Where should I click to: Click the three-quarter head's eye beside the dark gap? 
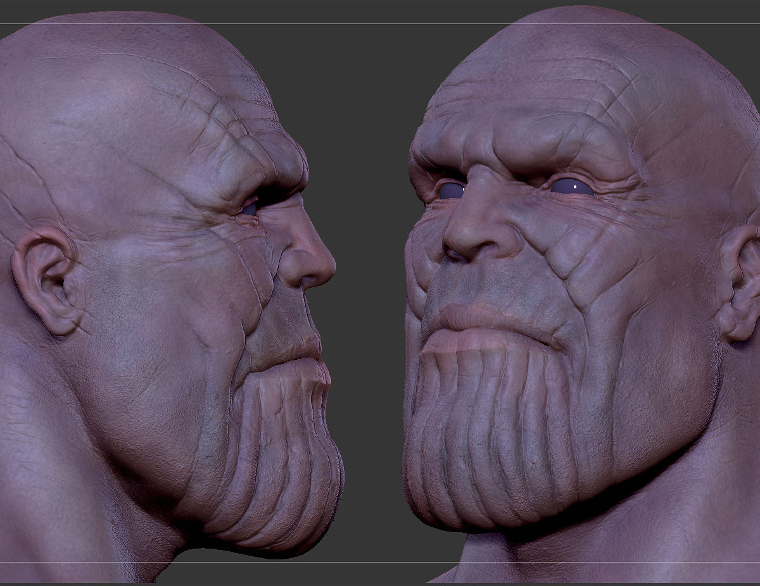[x=451, y=190]
